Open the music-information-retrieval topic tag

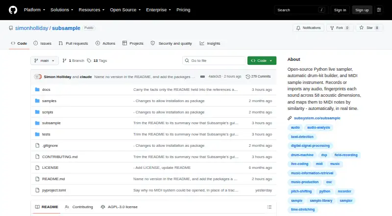(x=312, y=173)
